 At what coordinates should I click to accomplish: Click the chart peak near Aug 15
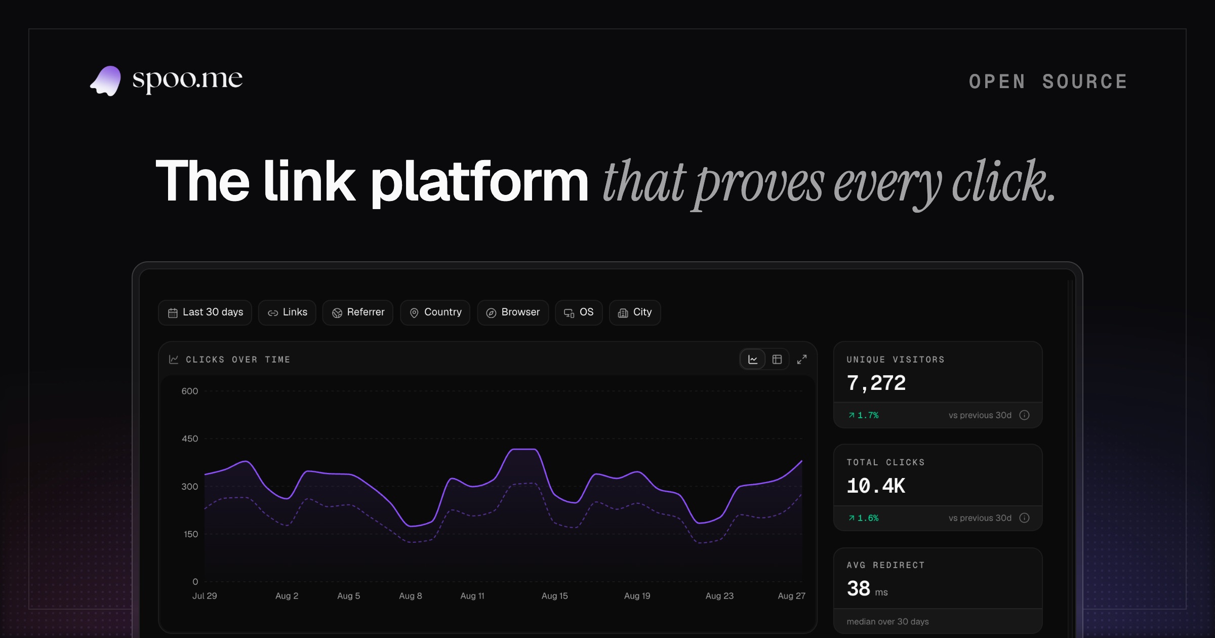[524, 450]
